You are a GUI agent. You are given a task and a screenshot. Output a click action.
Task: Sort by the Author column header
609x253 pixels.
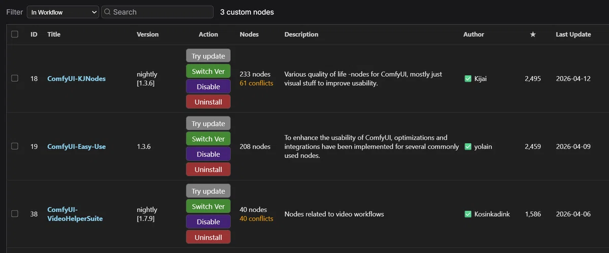tap(473, 35)
